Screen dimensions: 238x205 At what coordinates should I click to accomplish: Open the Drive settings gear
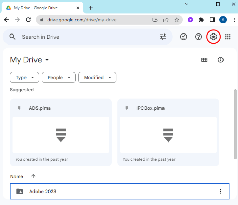214,37
